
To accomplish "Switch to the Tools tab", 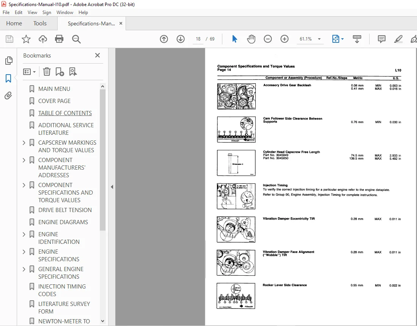I will click(x=40, y=23).
